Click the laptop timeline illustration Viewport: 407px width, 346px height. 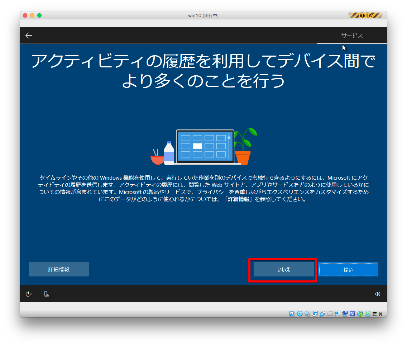click(204, 147)
